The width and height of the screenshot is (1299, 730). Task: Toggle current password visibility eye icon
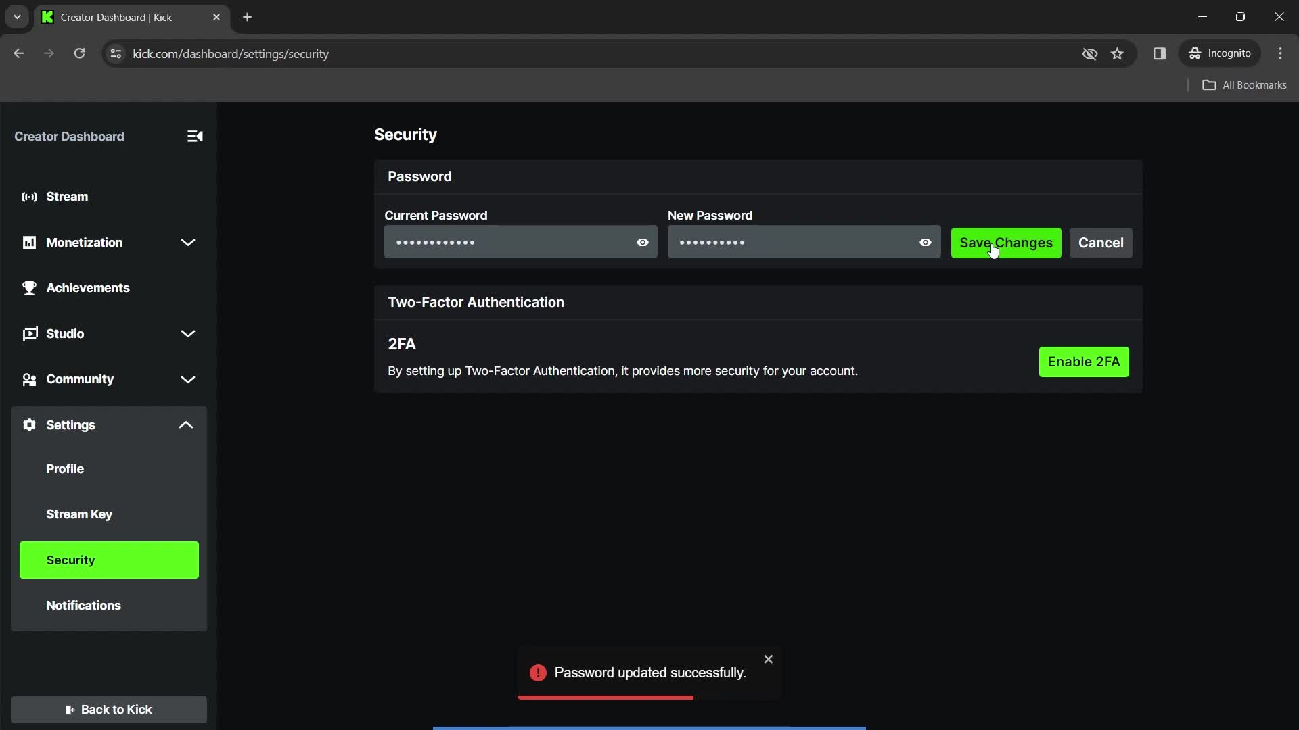click(642, 243)
